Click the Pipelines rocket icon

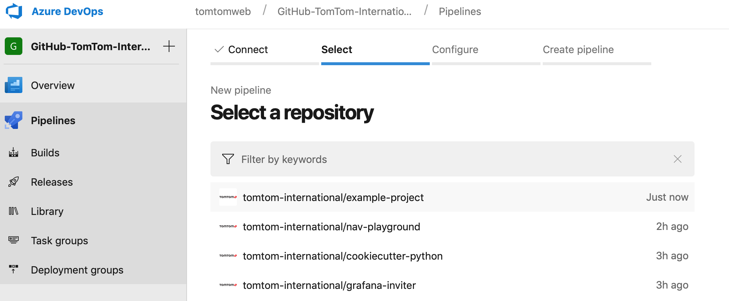[x=14, y=120]
